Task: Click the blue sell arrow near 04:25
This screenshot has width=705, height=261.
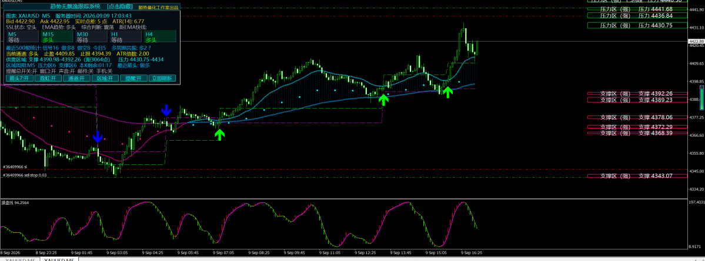Action: pyautogui.click(x=167, y=110)
